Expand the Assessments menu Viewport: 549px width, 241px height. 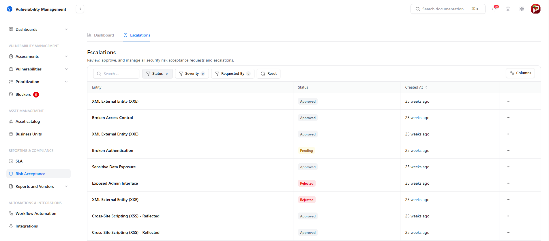pos(38,56)
